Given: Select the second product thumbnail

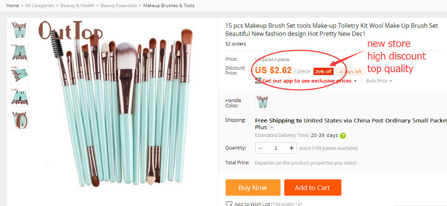Looking at the screenshot, I should 20,53.
